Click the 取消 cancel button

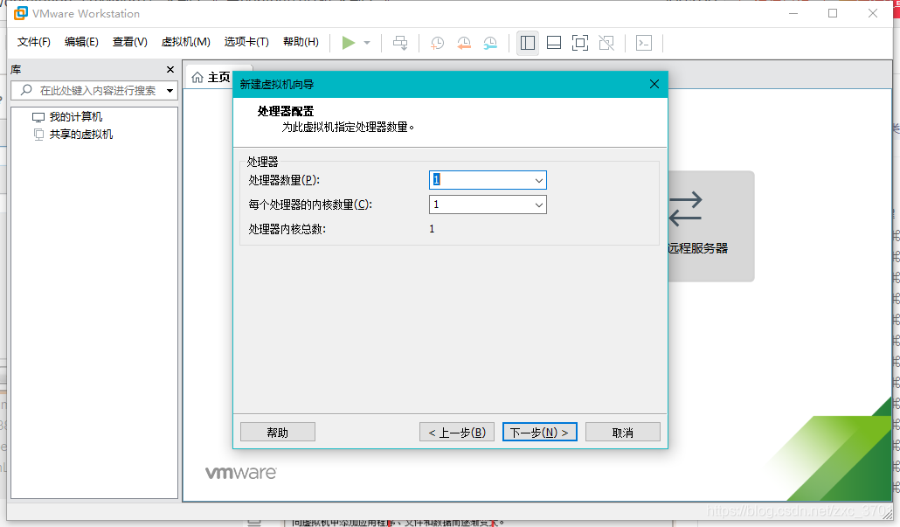point(623,433)
